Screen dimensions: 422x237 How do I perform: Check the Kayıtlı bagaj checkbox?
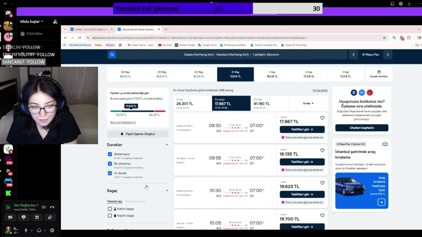pos(110,216)
